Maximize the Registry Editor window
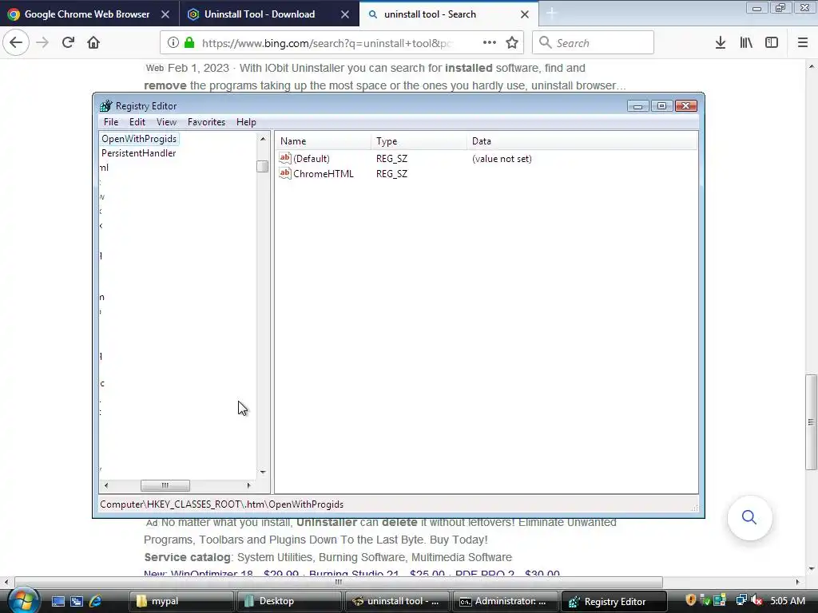The height and width of the screenshot is (613, 818). click(x=661, y=106)
